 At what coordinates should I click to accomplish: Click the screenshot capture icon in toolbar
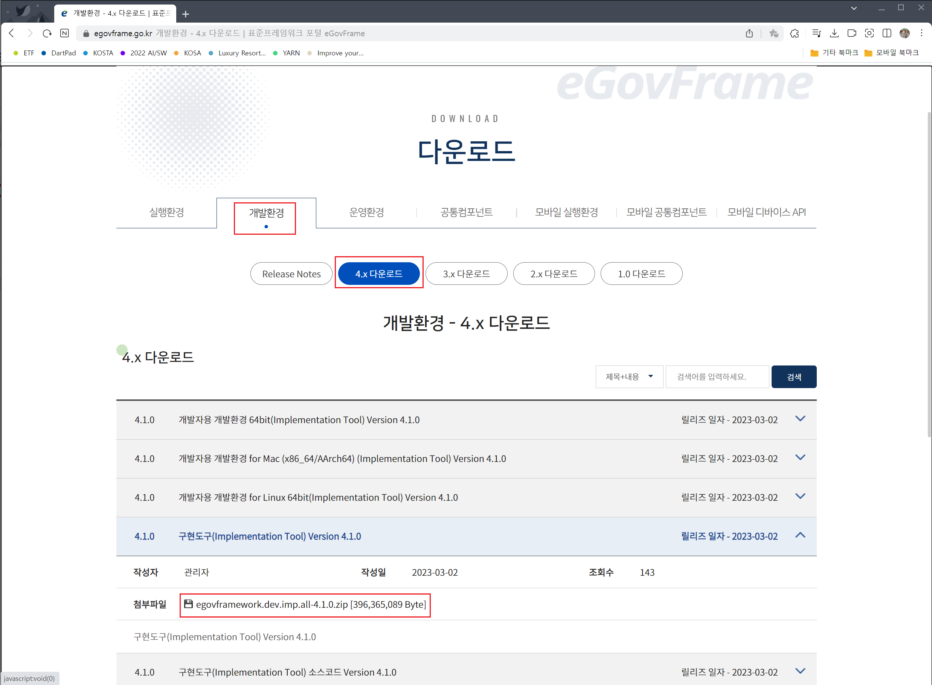(869, 33)
